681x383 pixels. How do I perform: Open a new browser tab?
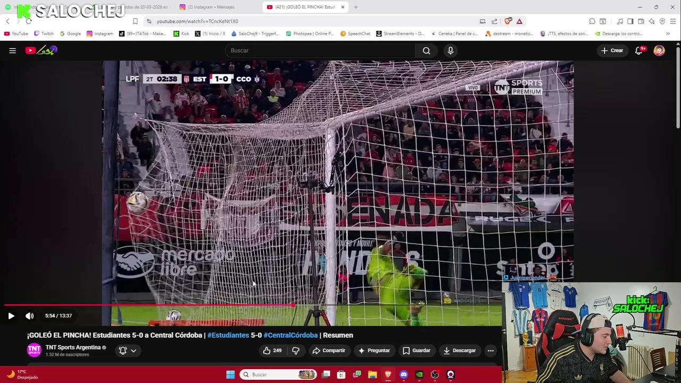point(355,7)
